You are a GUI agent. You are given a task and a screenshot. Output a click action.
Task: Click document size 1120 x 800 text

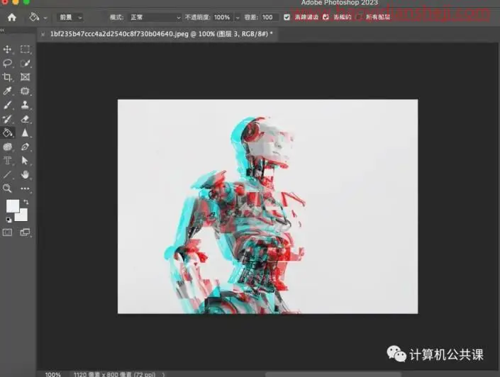coord(114,374)
